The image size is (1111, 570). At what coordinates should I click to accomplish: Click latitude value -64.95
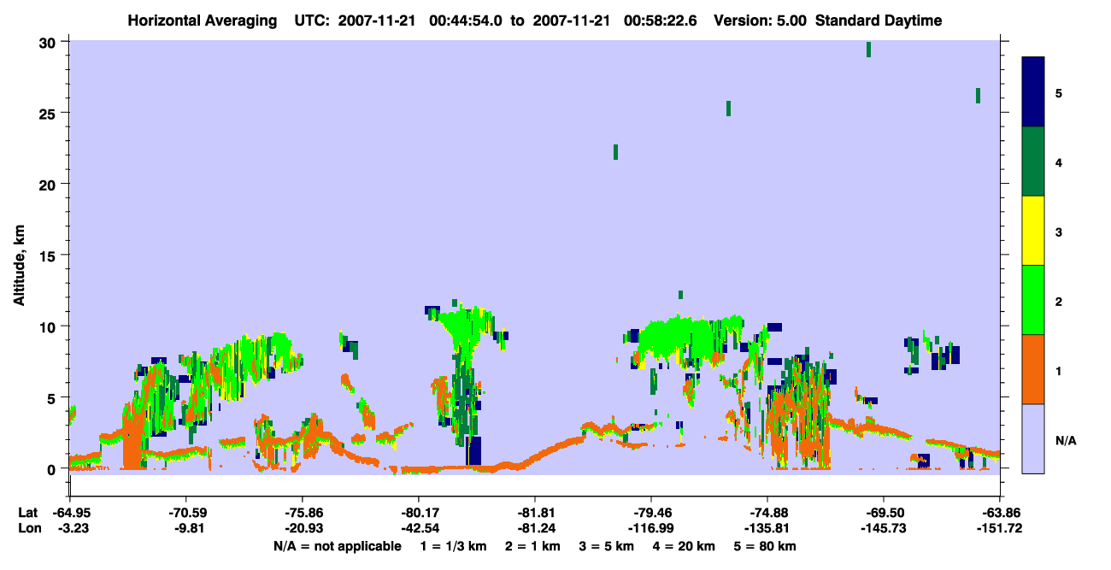coord(71,513)
